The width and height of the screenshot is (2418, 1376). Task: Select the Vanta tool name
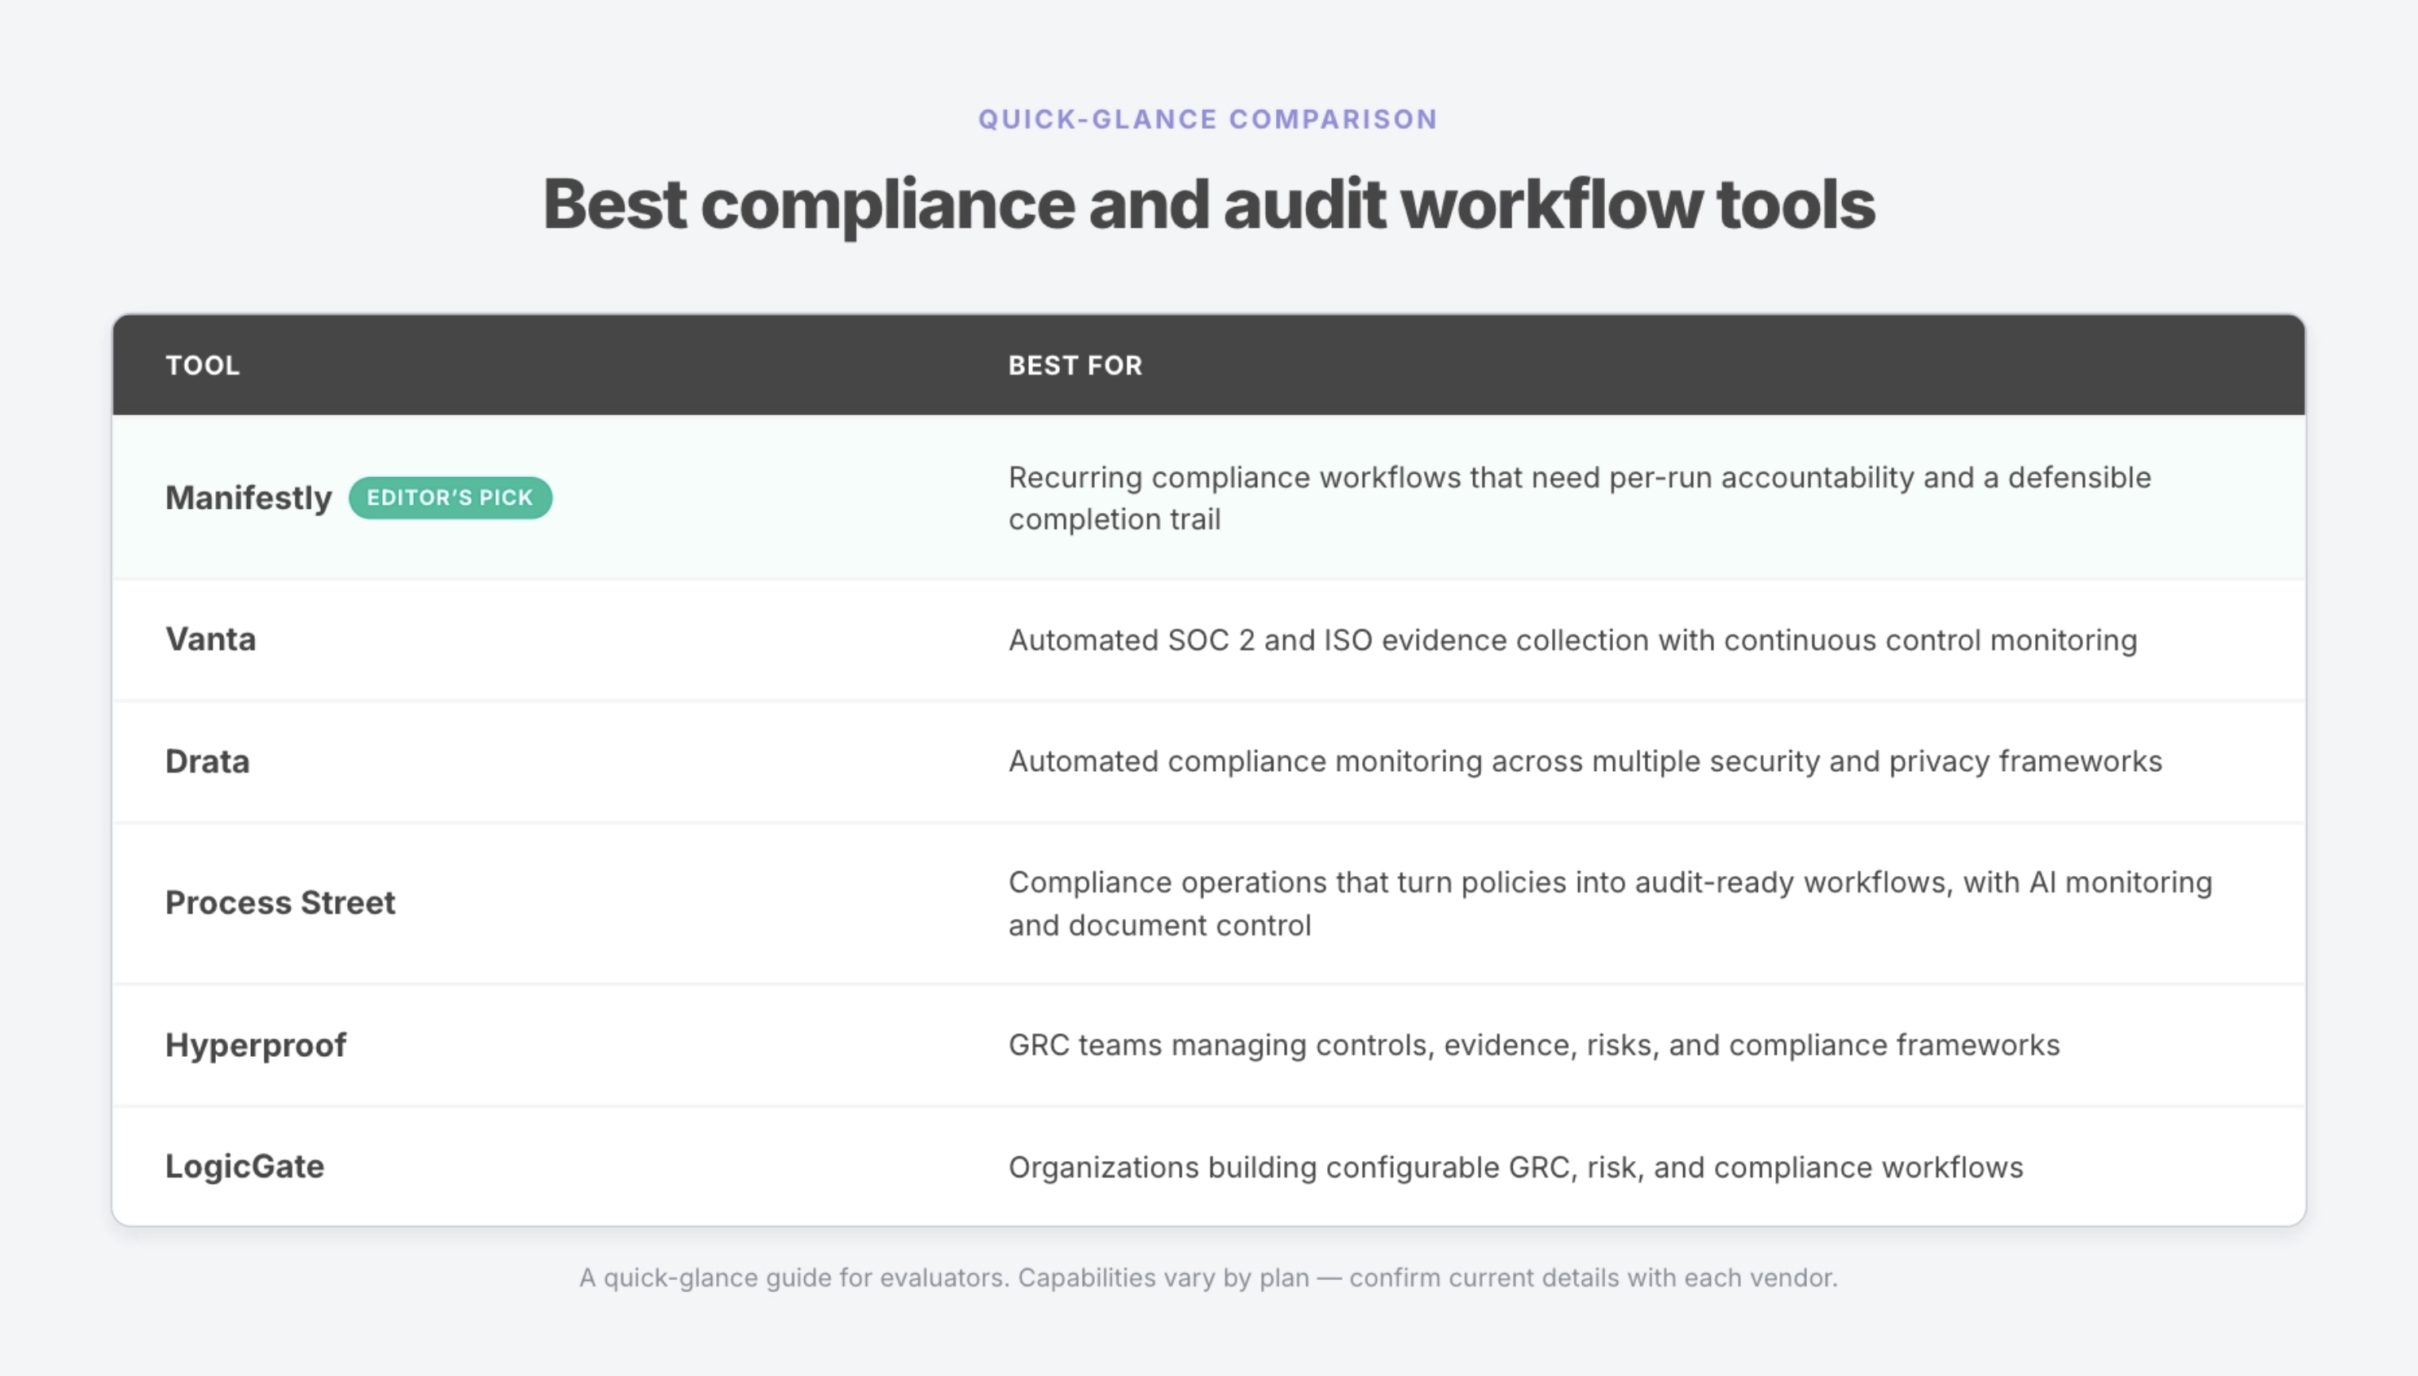(211, 639)
